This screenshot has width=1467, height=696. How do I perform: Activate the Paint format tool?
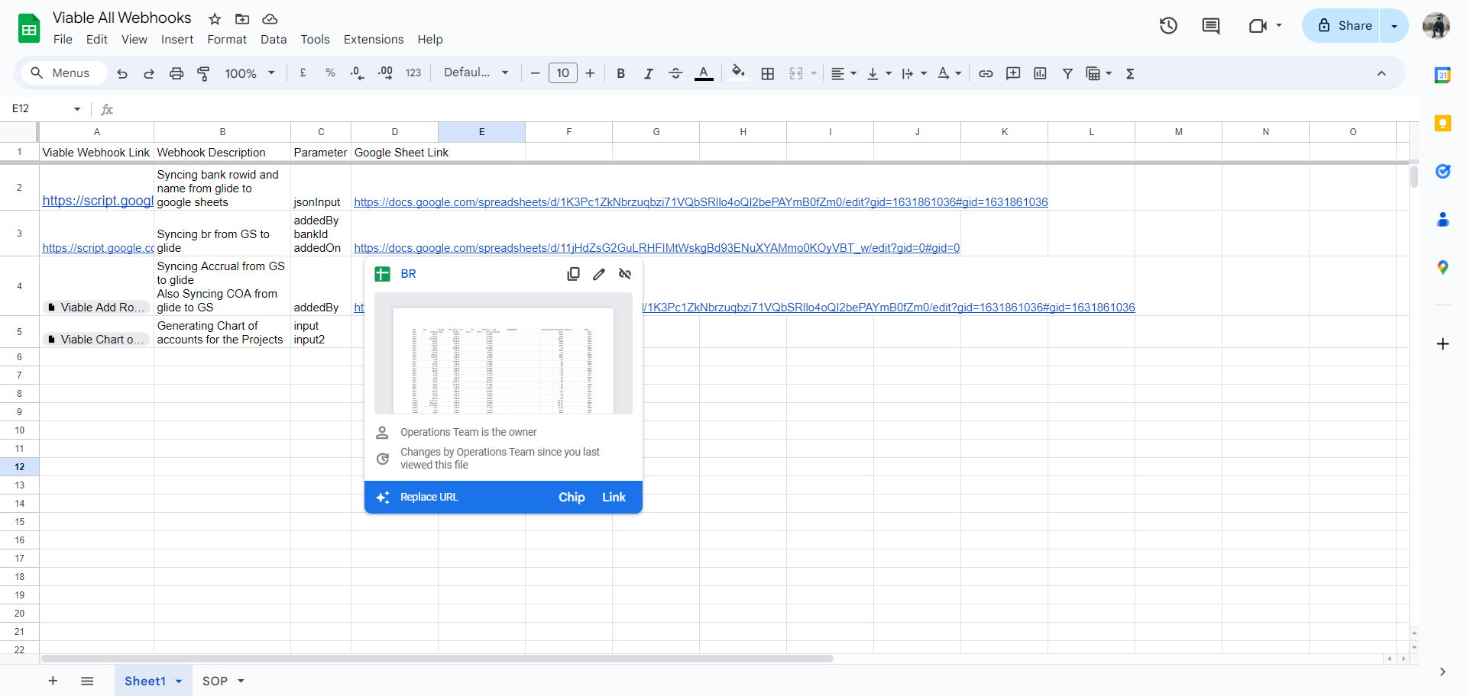[204, 73]
